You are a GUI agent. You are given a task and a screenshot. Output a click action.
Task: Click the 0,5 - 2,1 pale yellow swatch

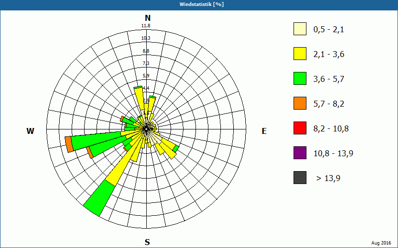(x=300, y=29)
